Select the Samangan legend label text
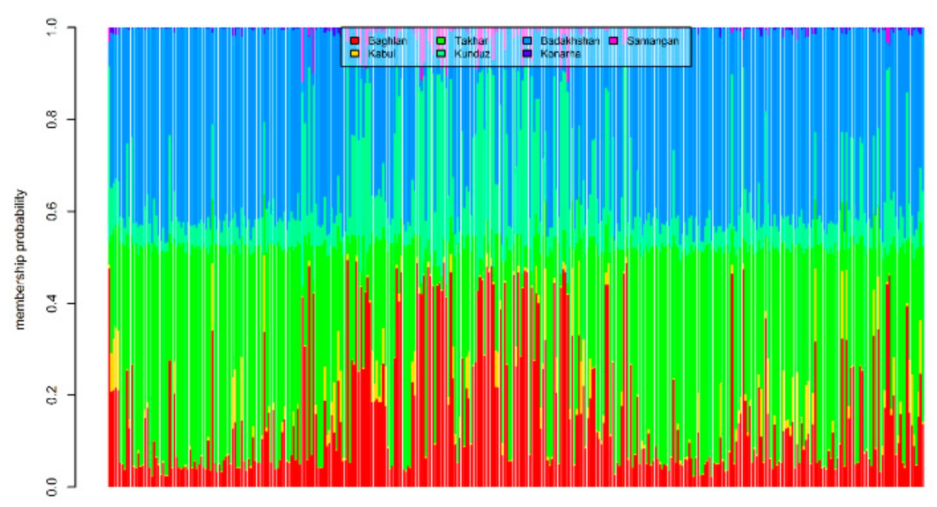 (655, 41)
